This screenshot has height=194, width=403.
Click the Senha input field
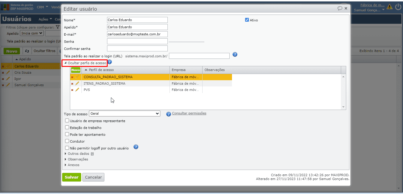click(137, 41)
